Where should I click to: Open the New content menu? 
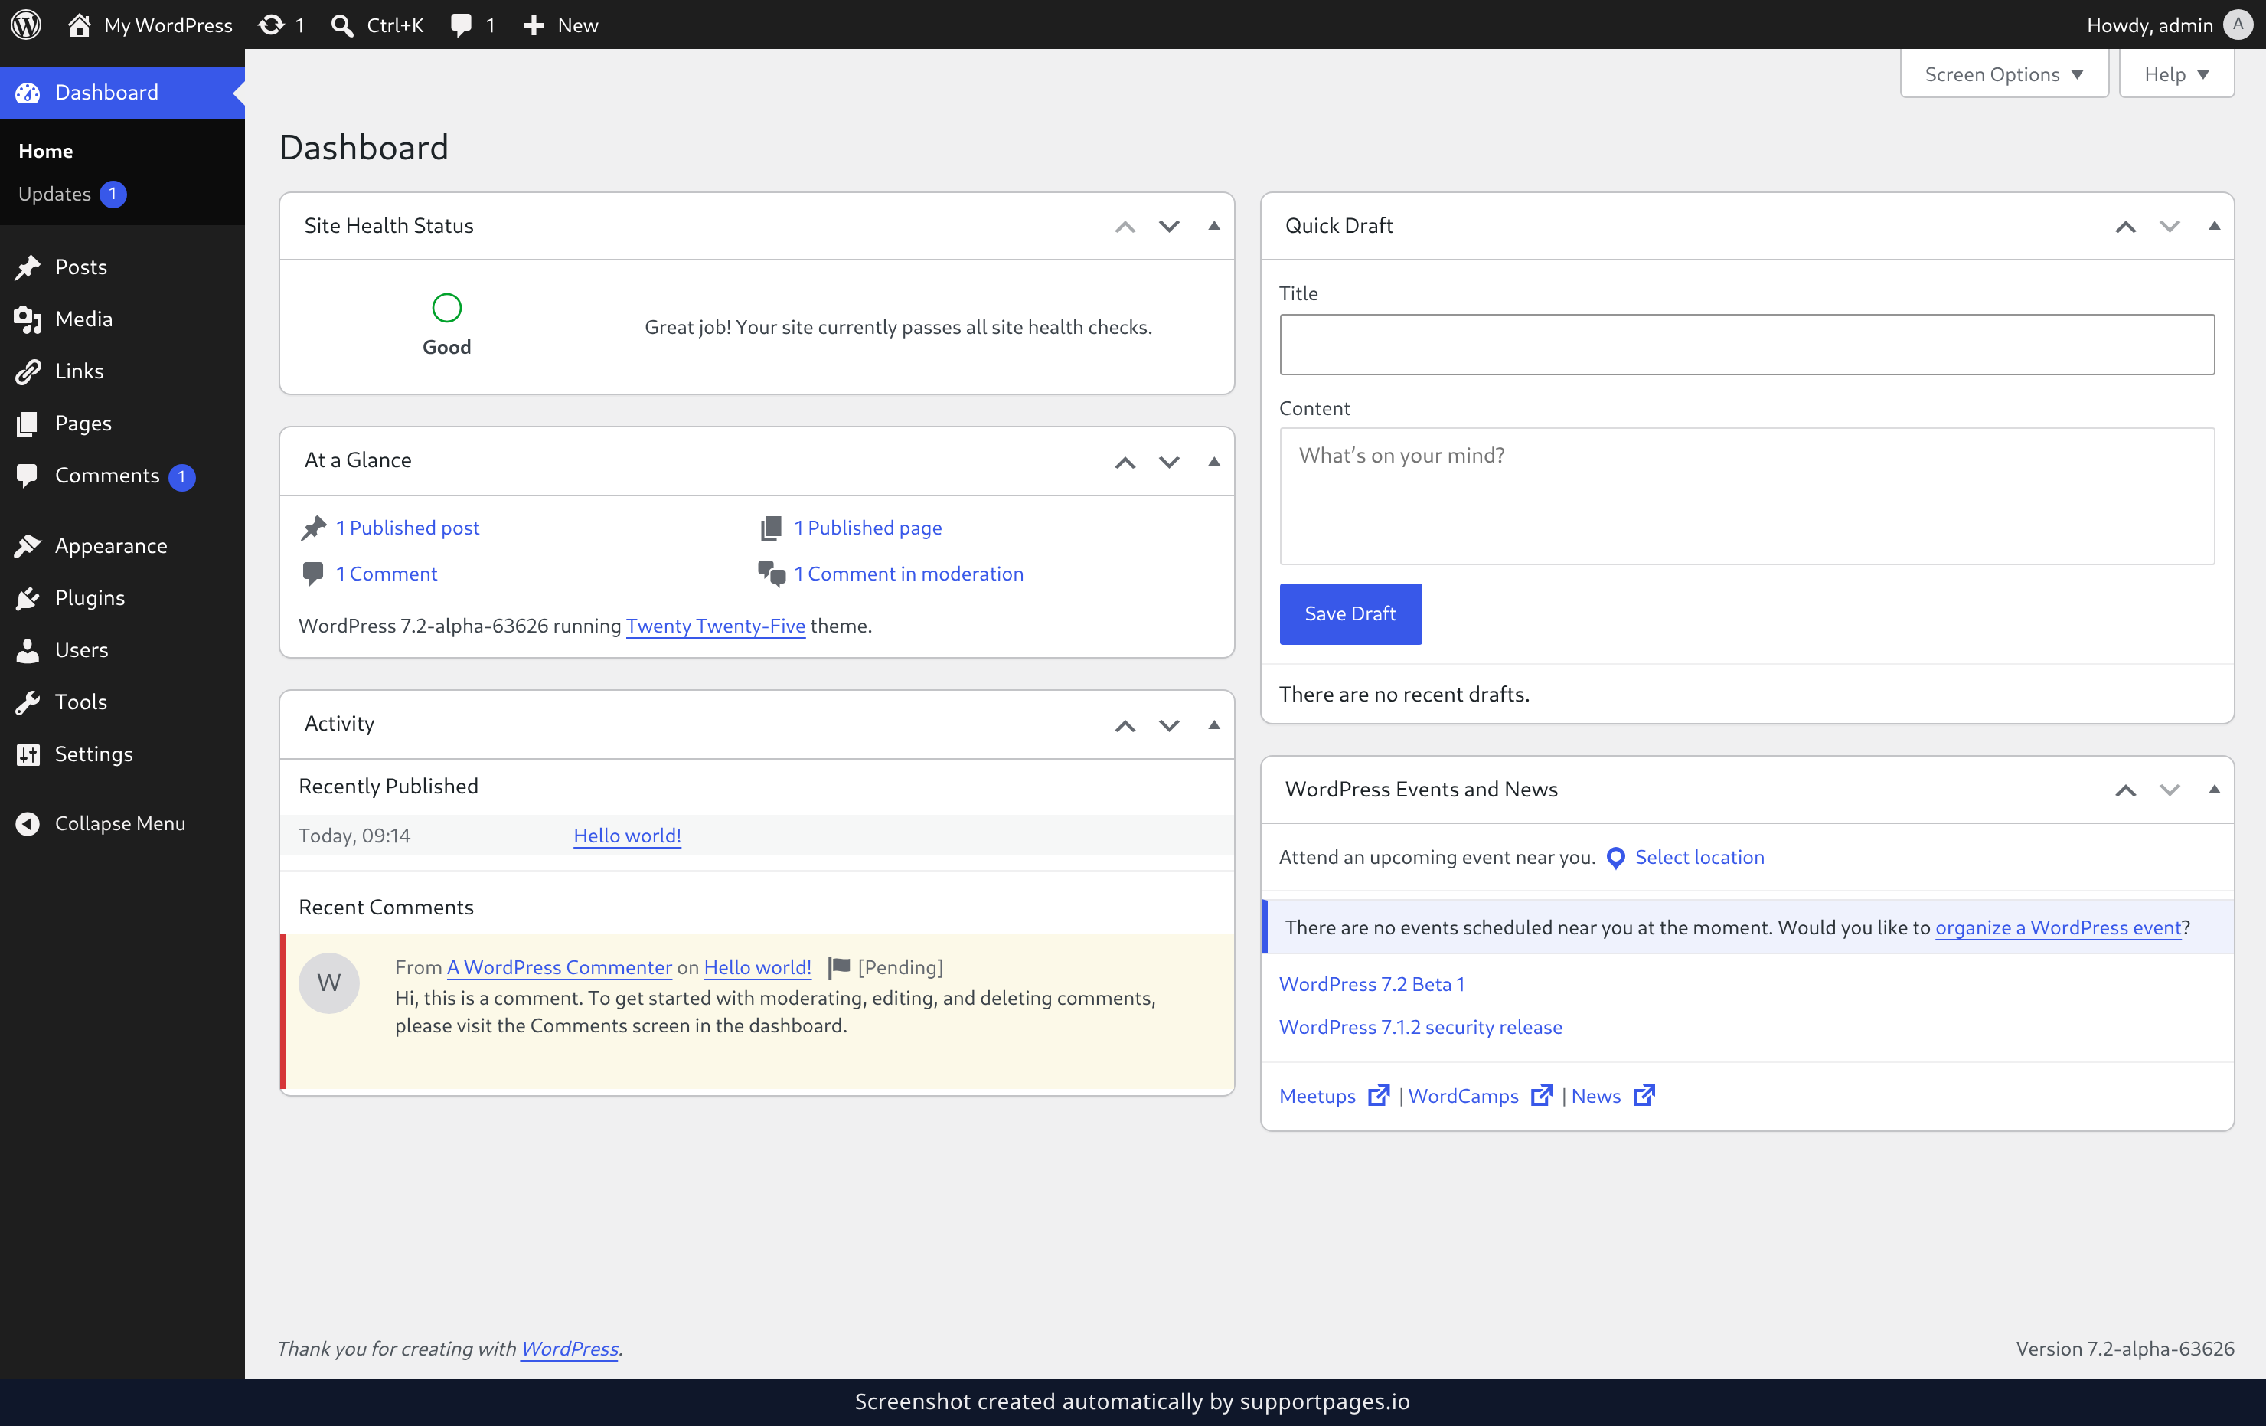click(x=561, y=25)
